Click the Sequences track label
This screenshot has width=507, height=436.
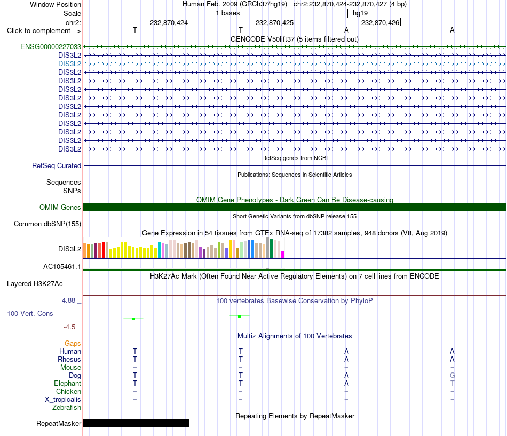click(x=64, y=182)
